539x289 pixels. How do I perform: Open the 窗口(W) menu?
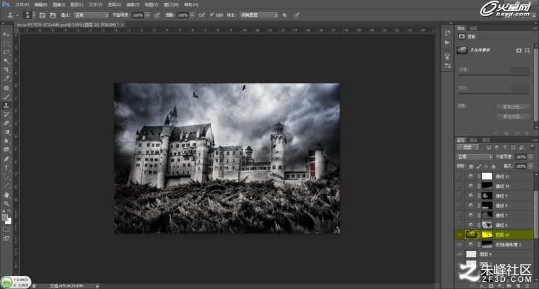coord(171,4)
